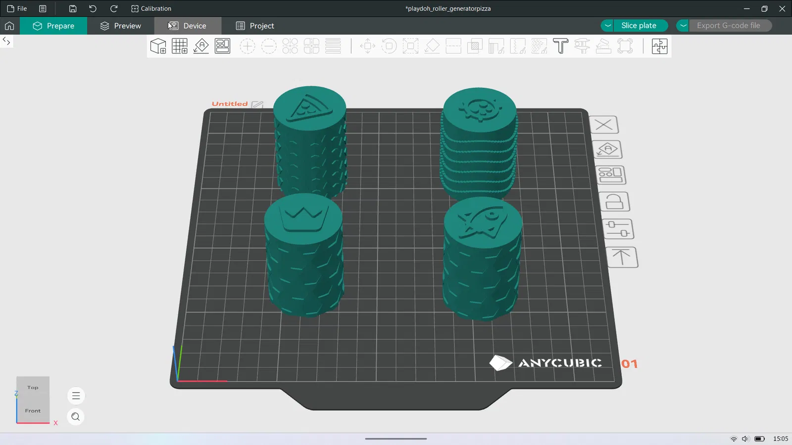
Task: Select the Scale tool
Action: coord(410,46)
